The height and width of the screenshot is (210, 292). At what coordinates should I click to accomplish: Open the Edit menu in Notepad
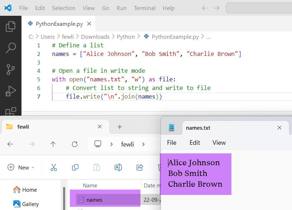pos(195,143)
